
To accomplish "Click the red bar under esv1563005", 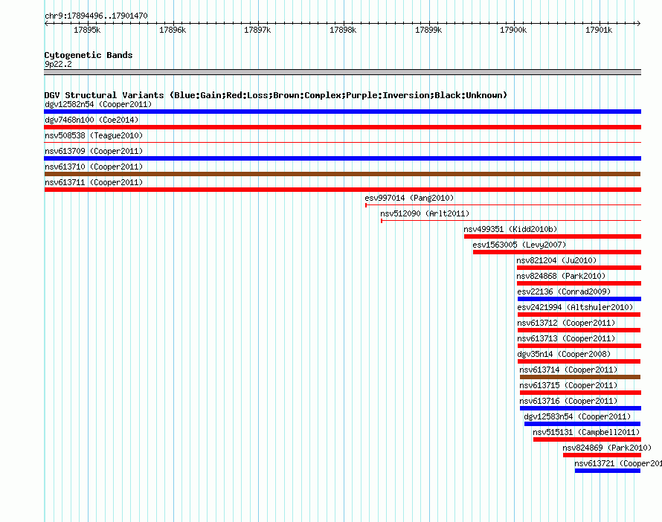I will (x=557, y=252).
